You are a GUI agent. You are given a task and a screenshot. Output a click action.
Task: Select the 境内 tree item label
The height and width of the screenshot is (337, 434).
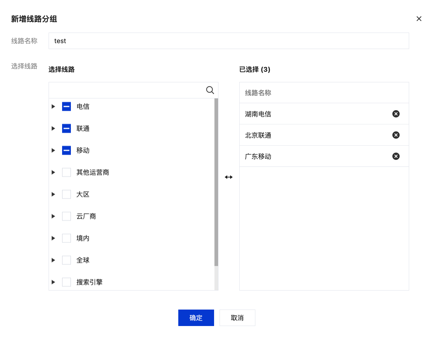pyautogui.click(x=83, y=238)
